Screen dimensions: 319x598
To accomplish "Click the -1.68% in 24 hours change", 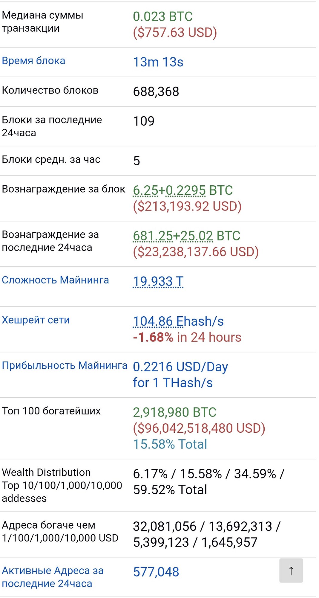I will point(187,337).
